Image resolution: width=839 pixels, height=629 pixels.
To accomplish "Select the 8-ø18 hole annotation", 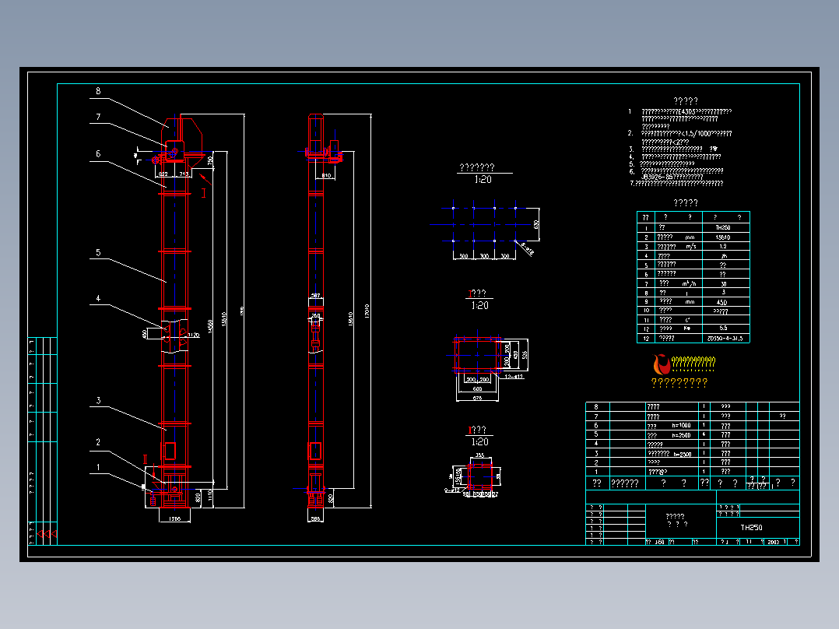I will point(527,249).
